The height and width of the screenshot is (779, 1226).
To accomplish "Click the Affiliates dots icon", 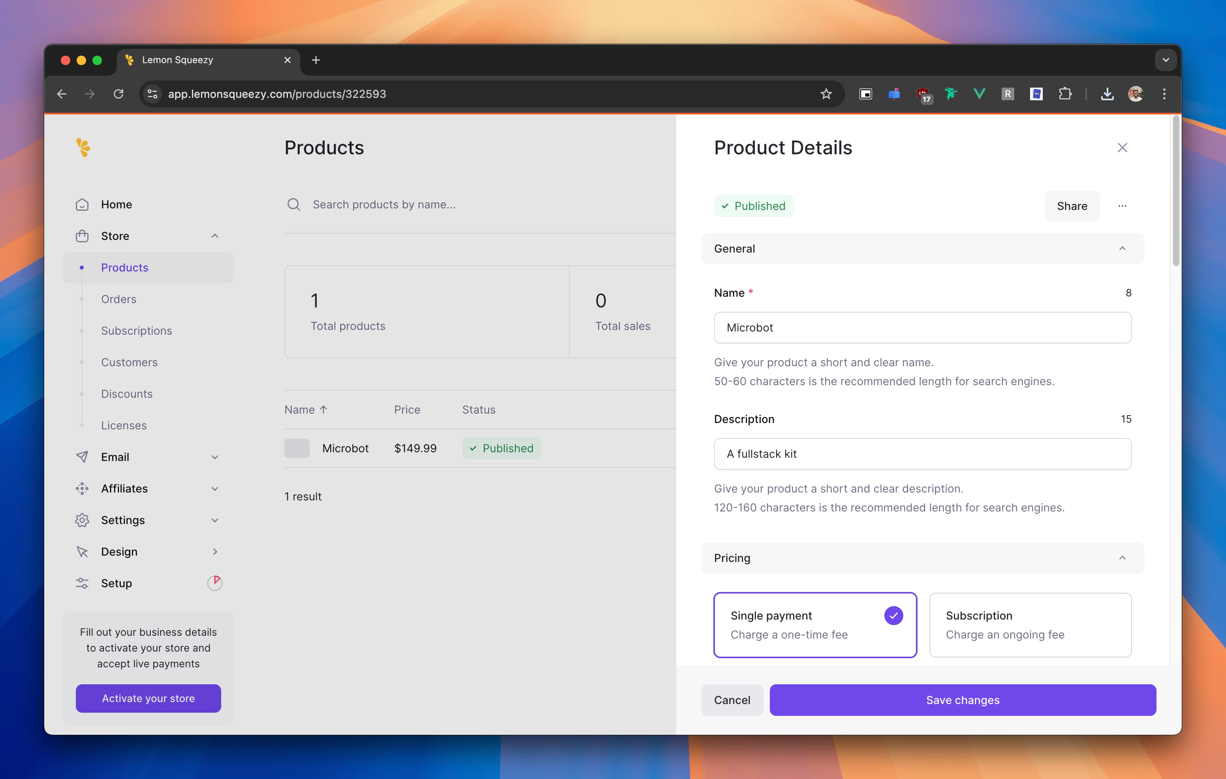I will point(82,489).
